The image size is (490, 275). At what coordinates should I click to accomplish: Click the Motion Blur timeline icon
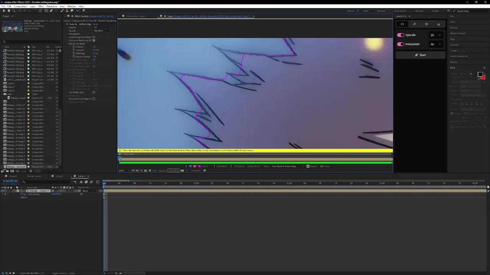[x=91, y=182]
